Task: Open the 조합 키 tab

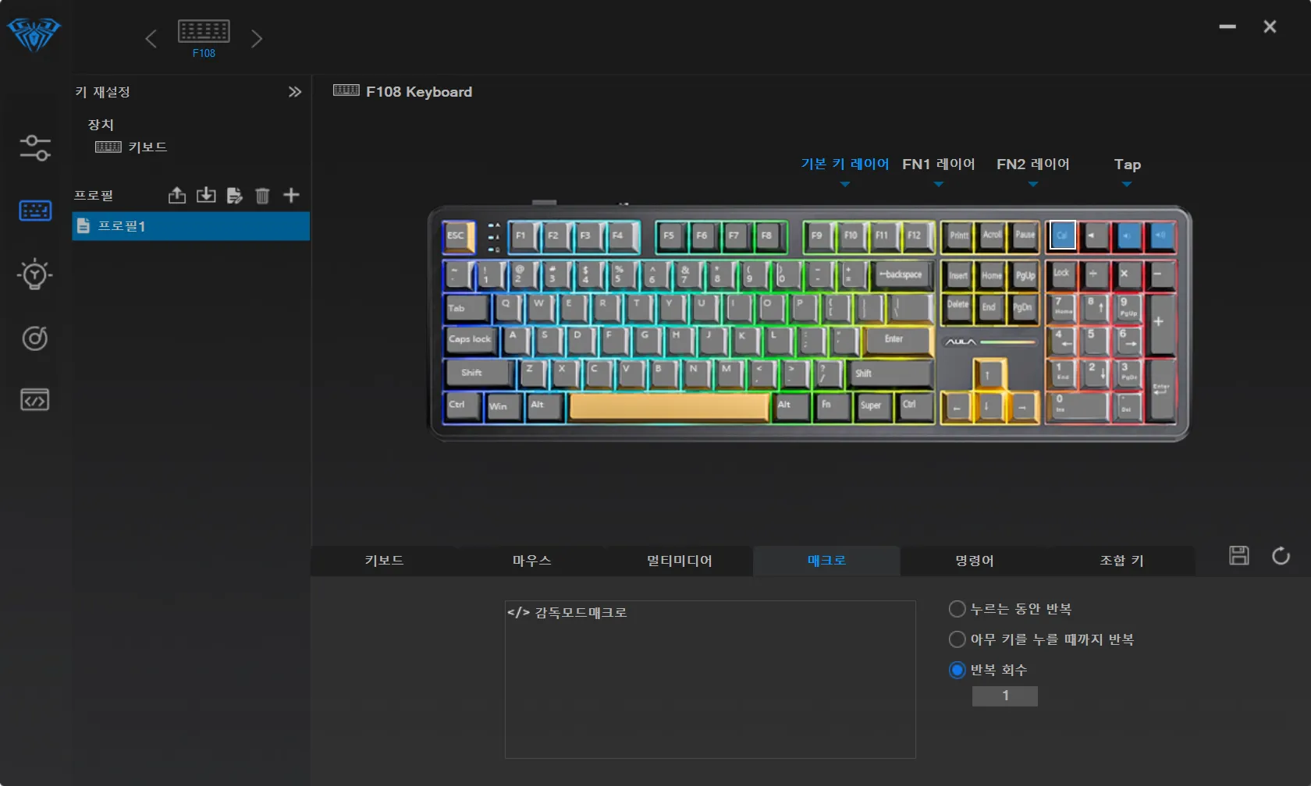Action: [1121, 561]
